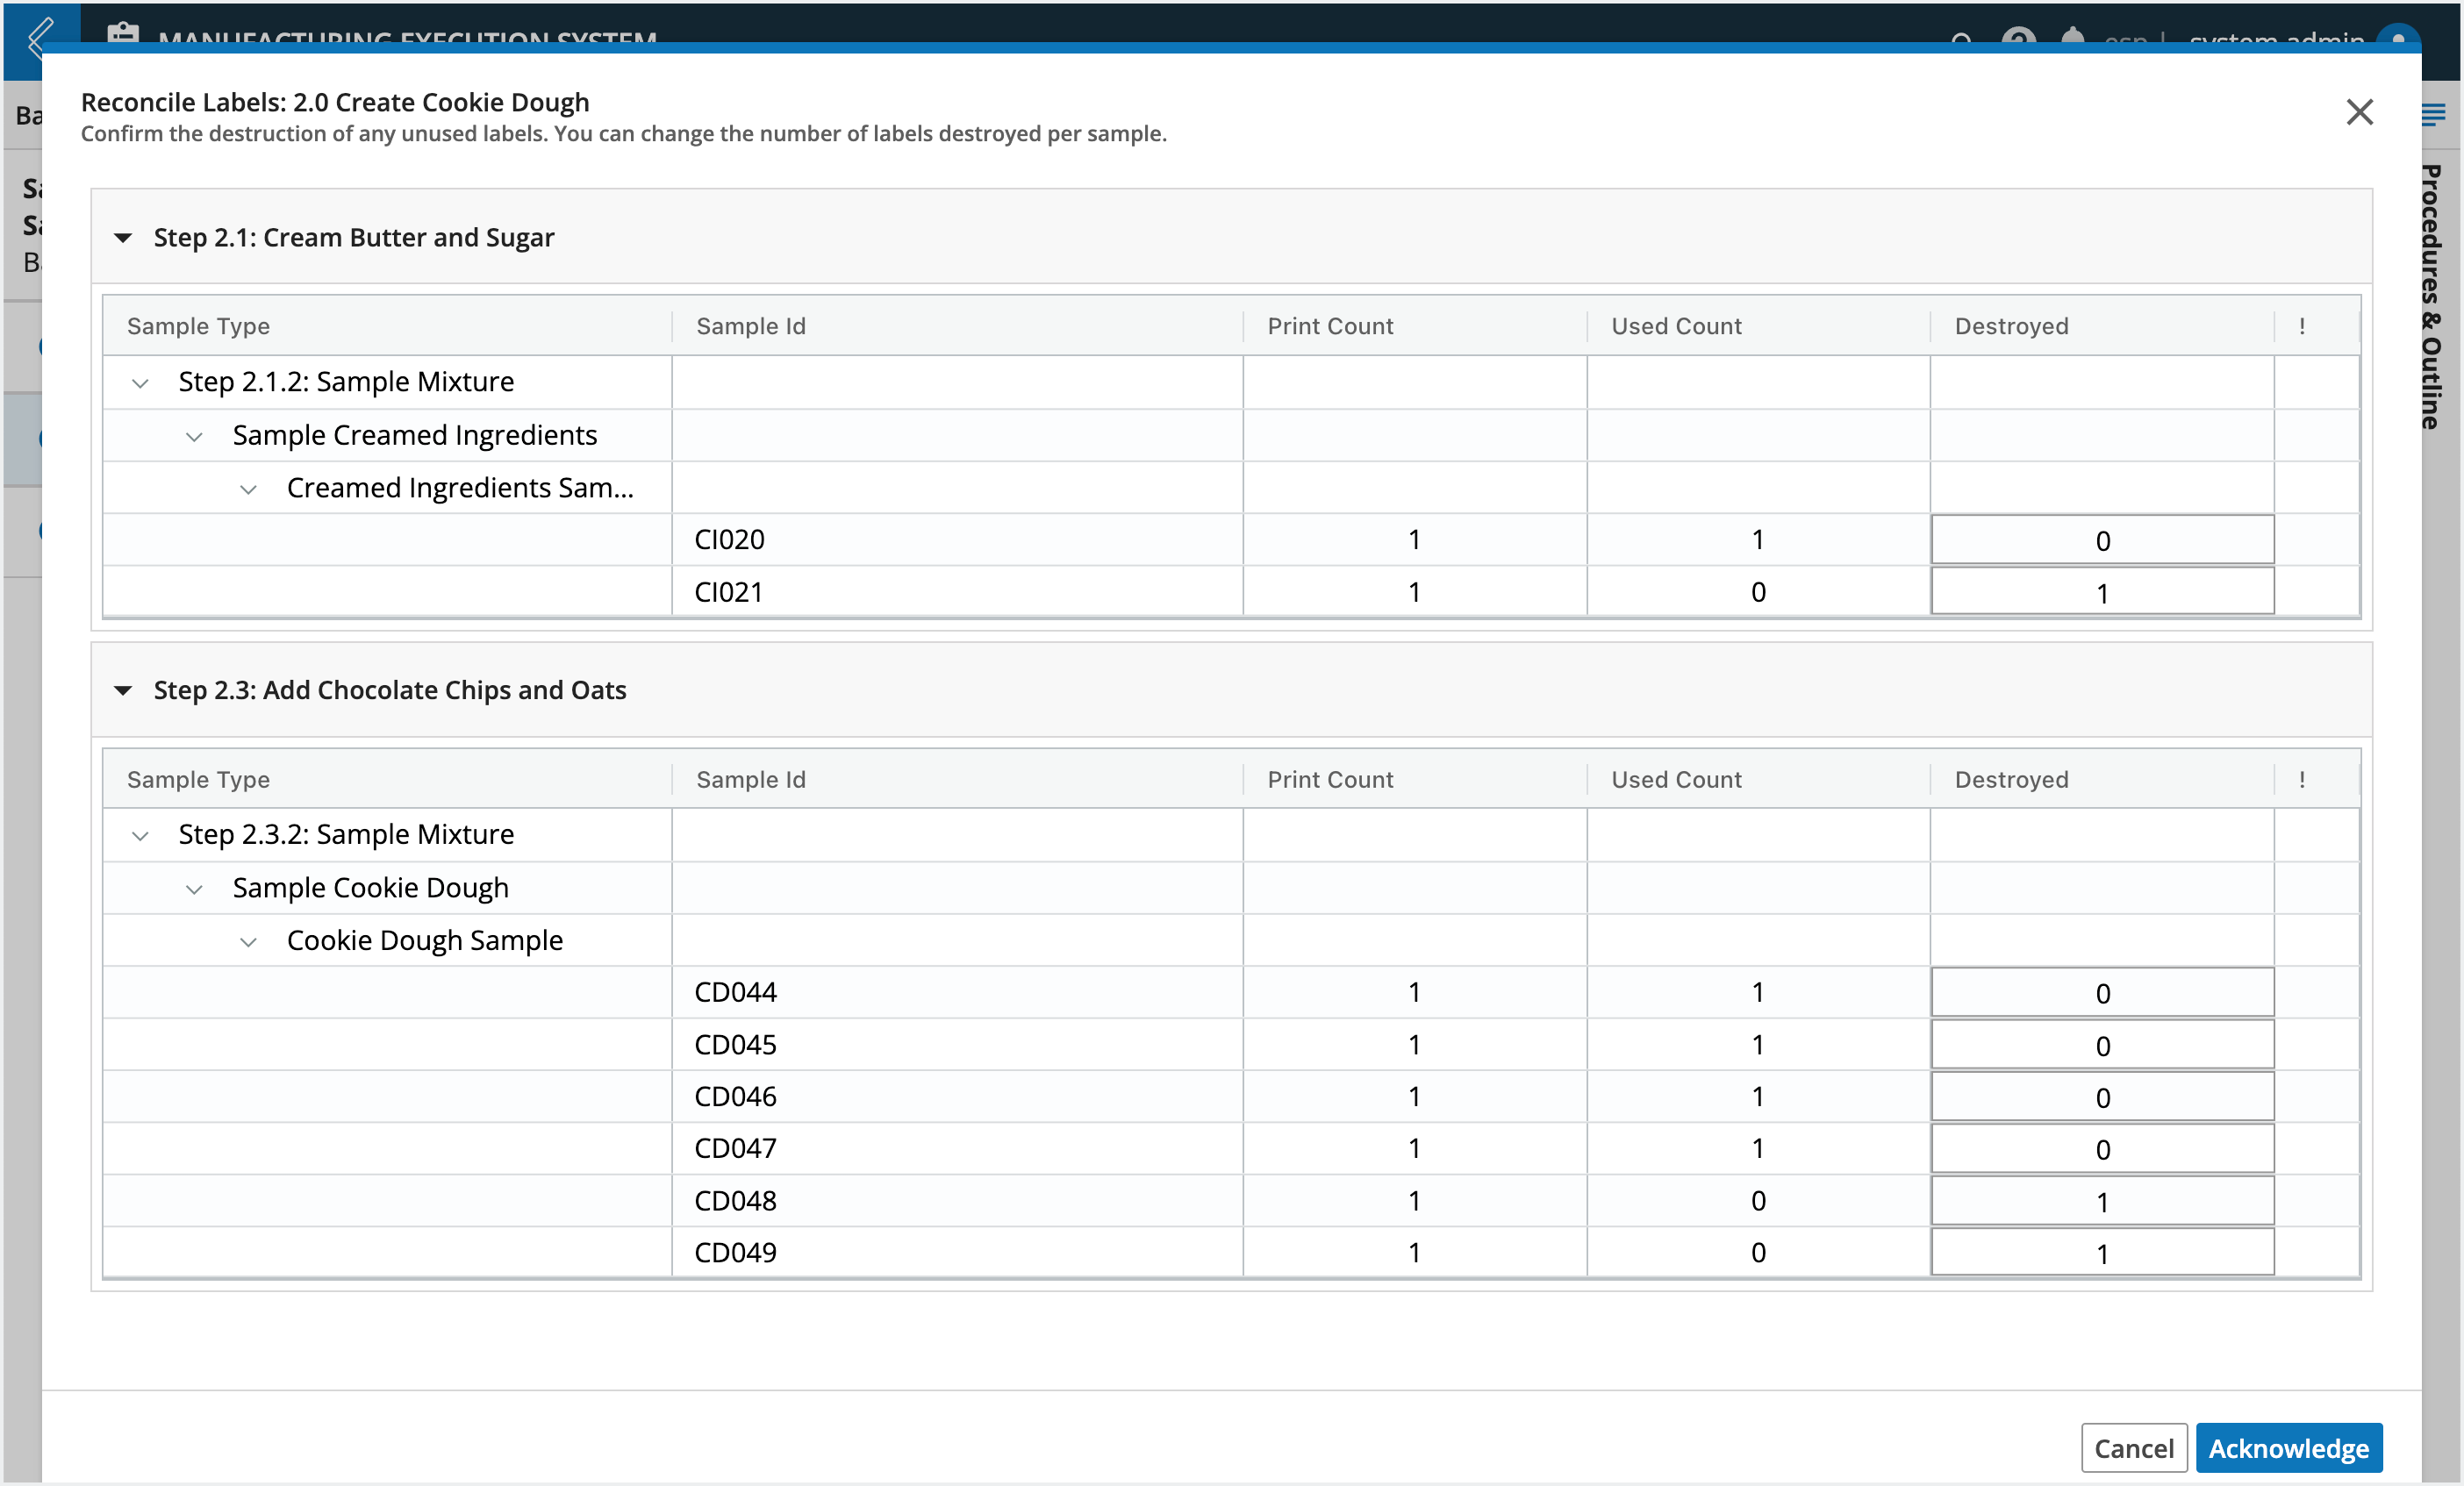Image resolution: width=2464 pixels, height=1486 pixels.
Task: Select sample ID CD045
Action: (x=735, y=1045)
